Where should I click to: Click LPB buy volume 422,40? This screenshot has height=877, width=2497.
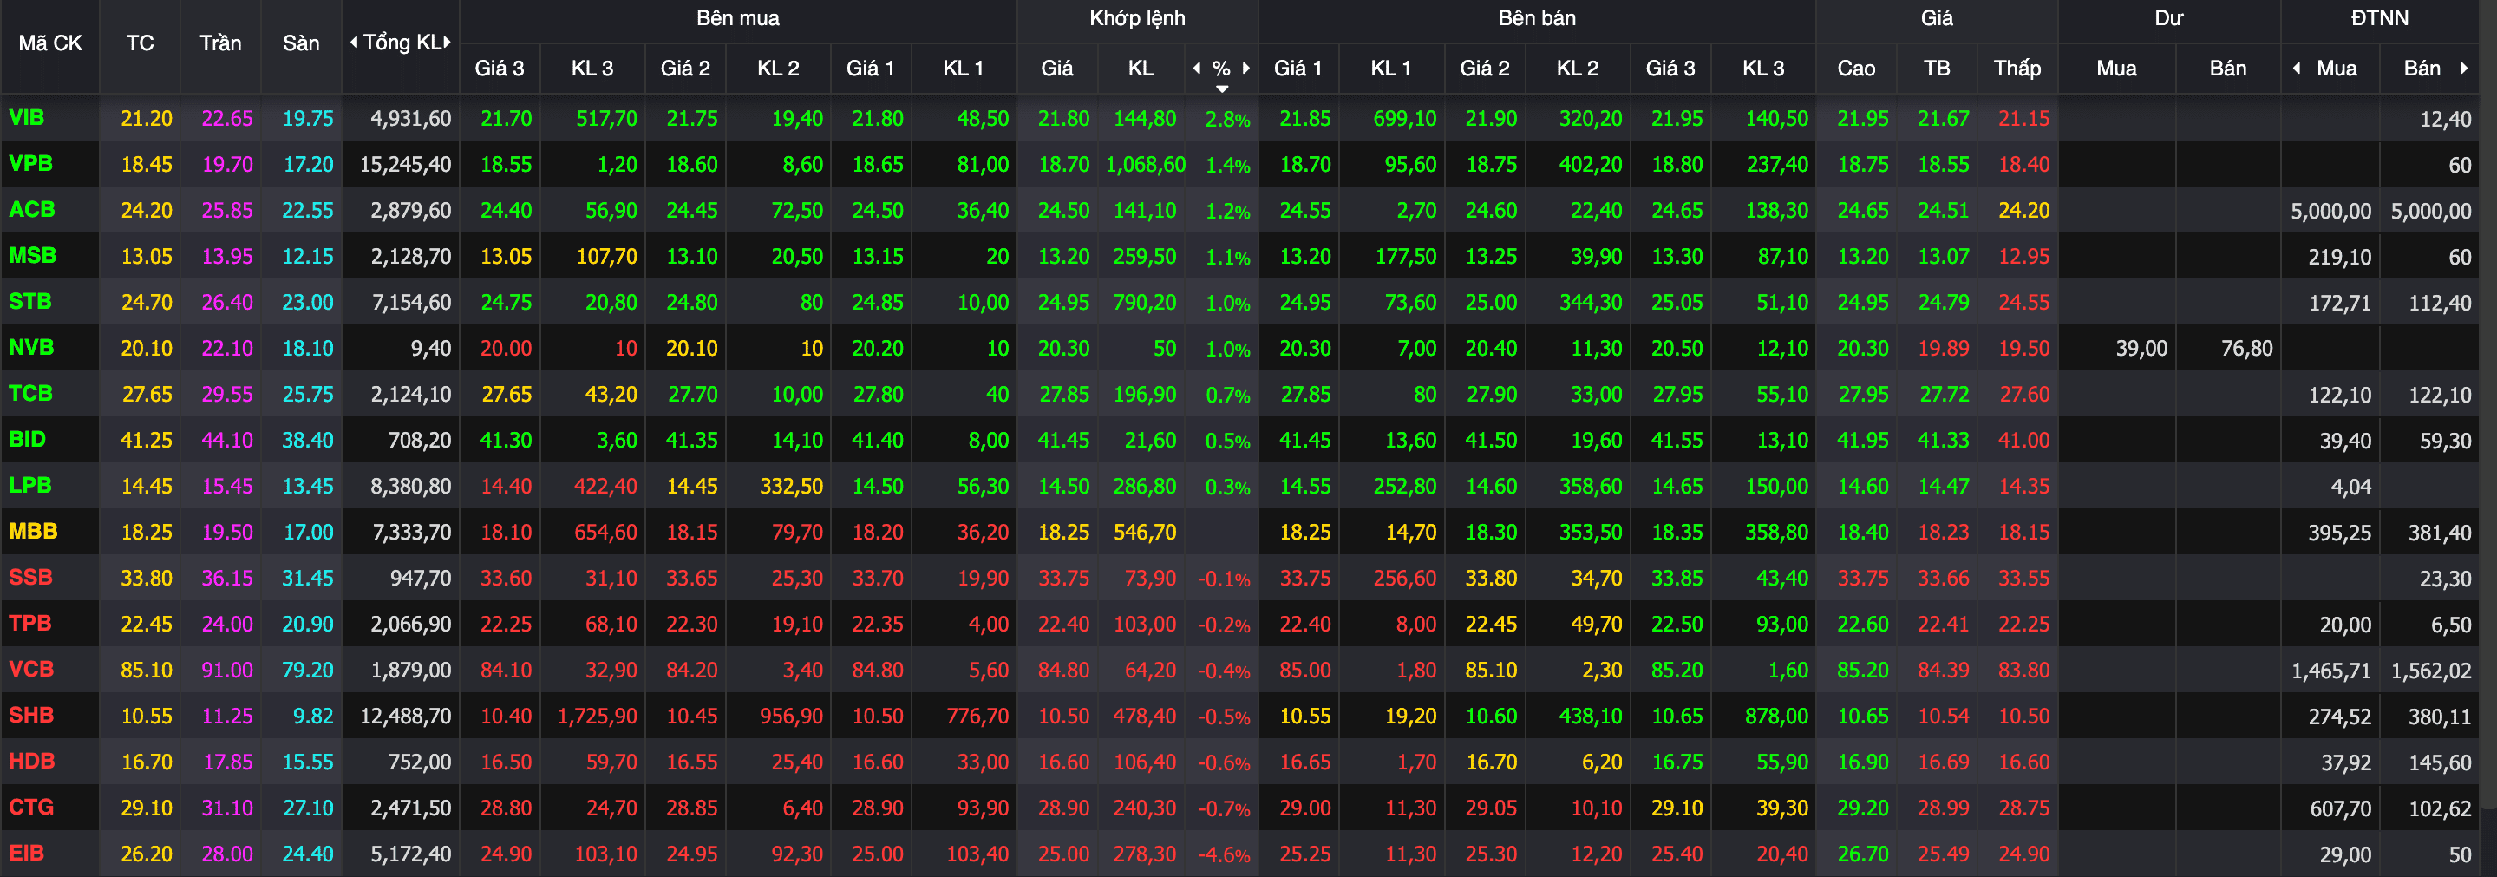(605, 486)
